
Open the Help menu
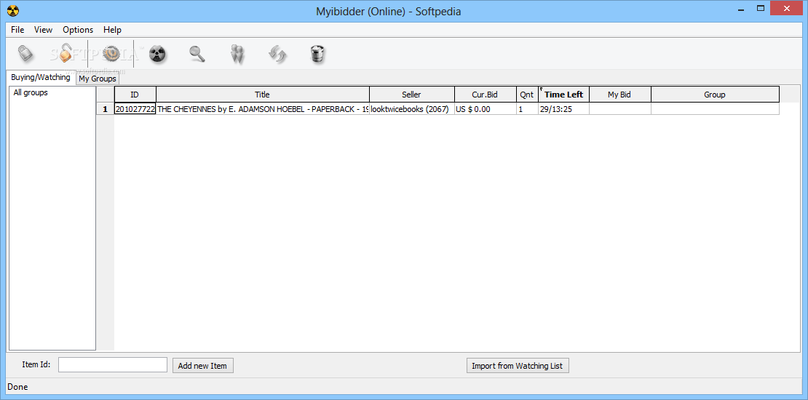112,30
